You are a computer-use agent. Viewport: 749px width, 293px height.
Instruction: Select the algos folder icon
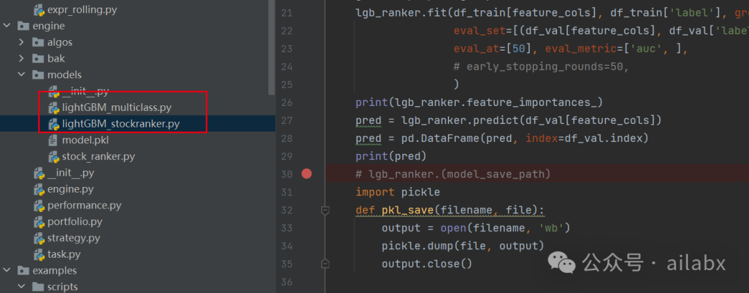37,42
